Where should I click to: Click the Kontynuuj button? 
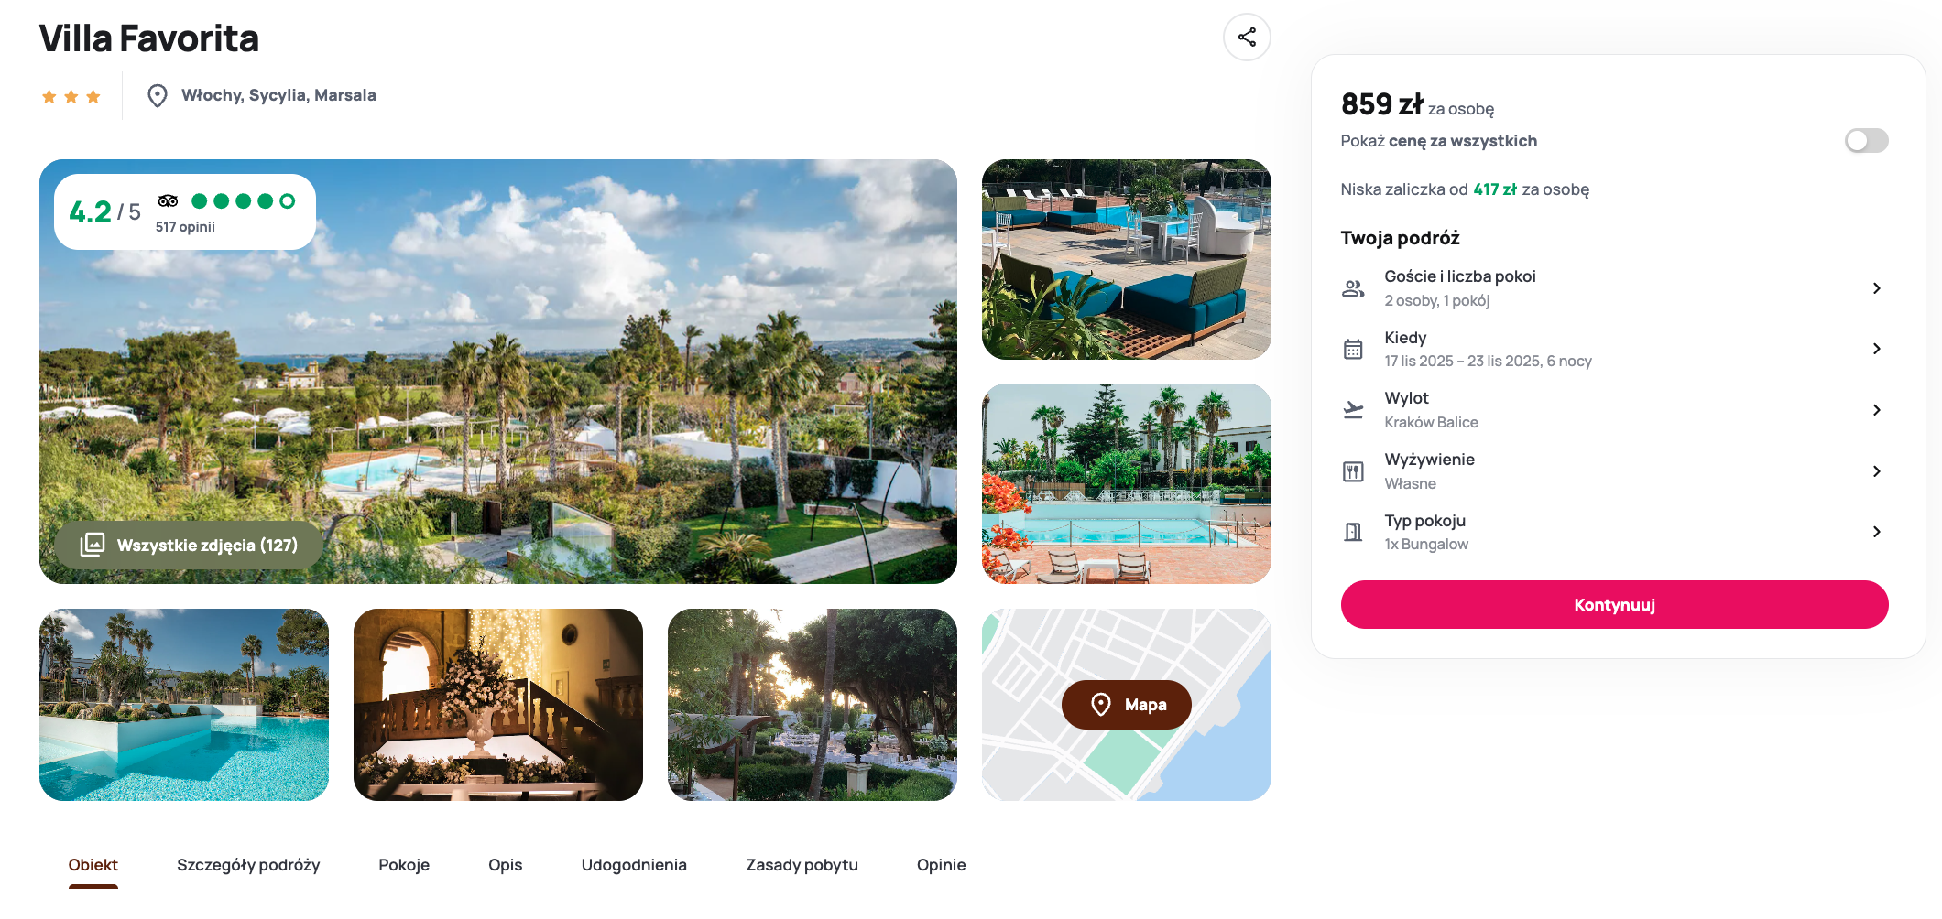tap(1614, 605)
